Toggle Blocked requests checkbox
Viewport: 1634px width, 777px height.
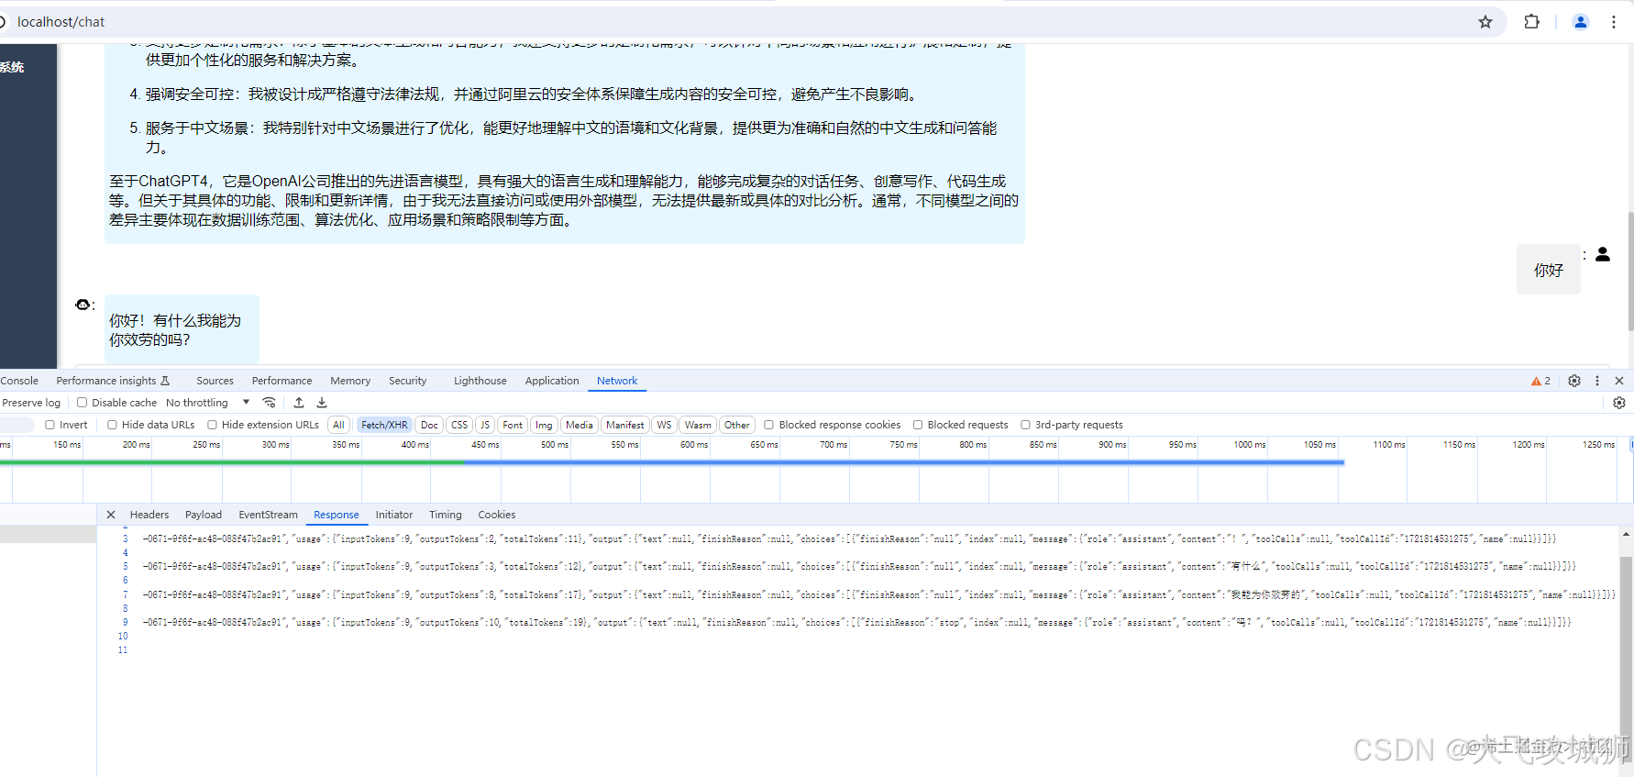click(x=918, y=425)
